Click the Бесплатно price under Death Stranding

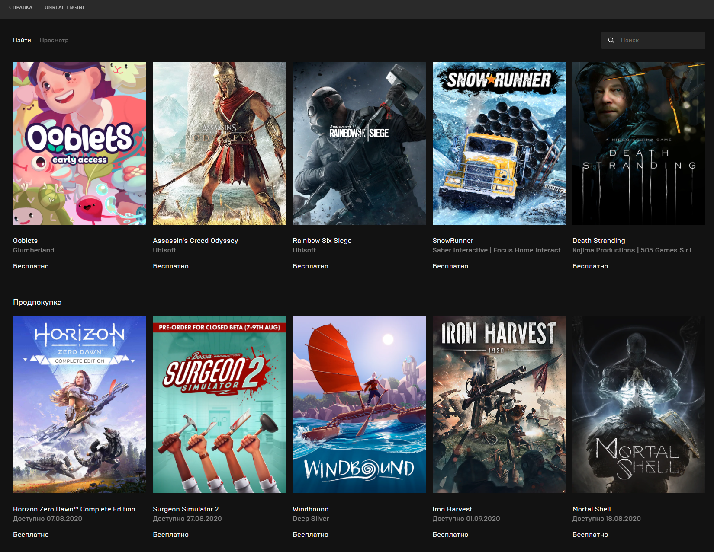point(590,266)
